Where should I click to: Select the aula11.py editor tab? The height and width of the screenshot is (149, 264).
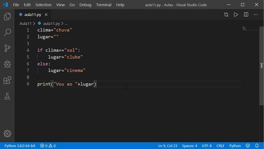point(33,15)
